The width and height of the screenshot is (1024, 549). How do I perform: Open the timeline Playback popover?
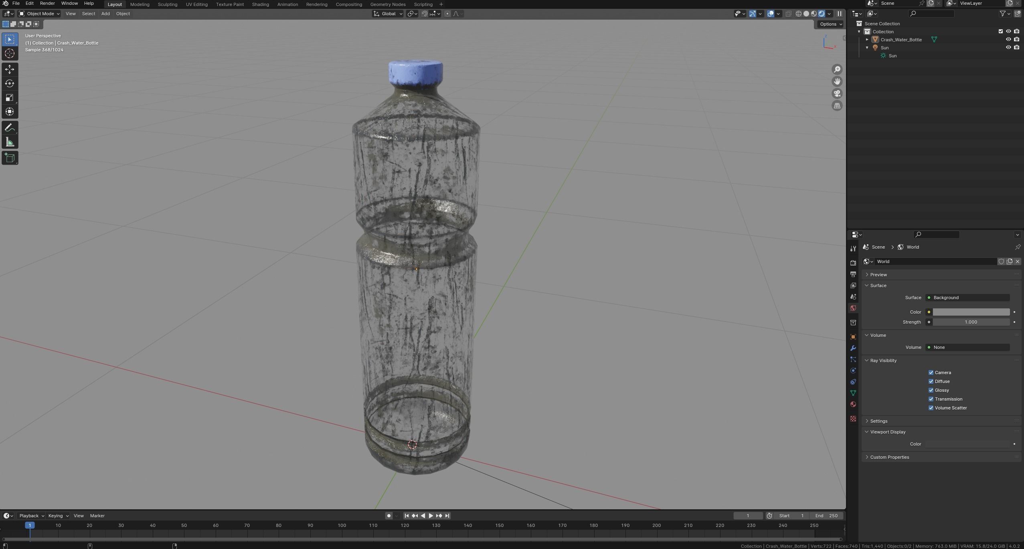coord(31,516)
